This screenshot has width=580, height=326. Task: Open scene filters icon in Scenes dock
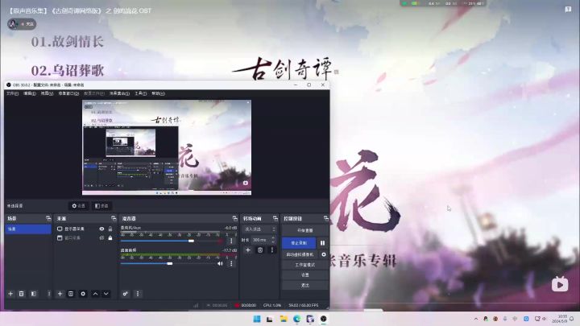pos(34,294)
